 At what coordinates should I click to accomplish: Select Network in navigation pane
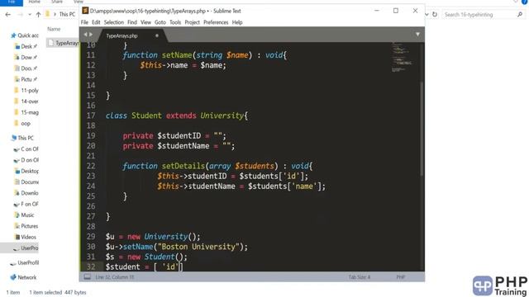tap(23, 277)
